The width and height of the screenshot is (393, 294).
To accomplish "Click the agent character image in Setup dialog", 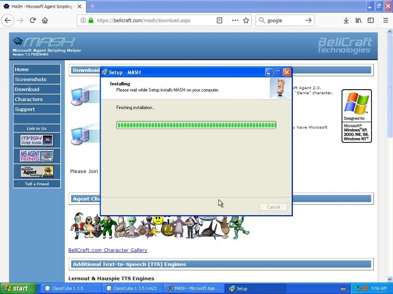I will click(280, 88).
